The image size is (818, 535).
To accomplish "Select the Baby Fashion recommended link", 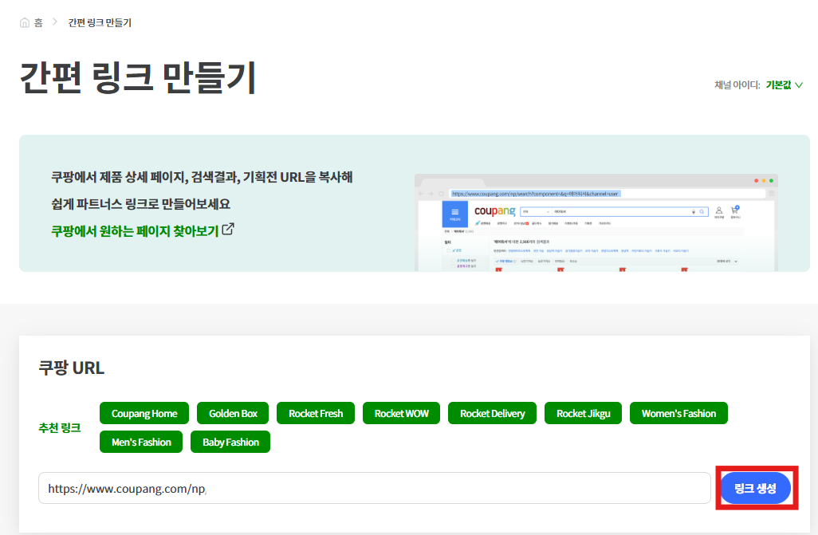I will [x=230, y=442].
